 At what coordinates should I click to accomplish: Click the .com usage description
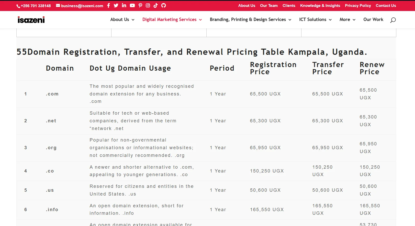click(142, 94)
